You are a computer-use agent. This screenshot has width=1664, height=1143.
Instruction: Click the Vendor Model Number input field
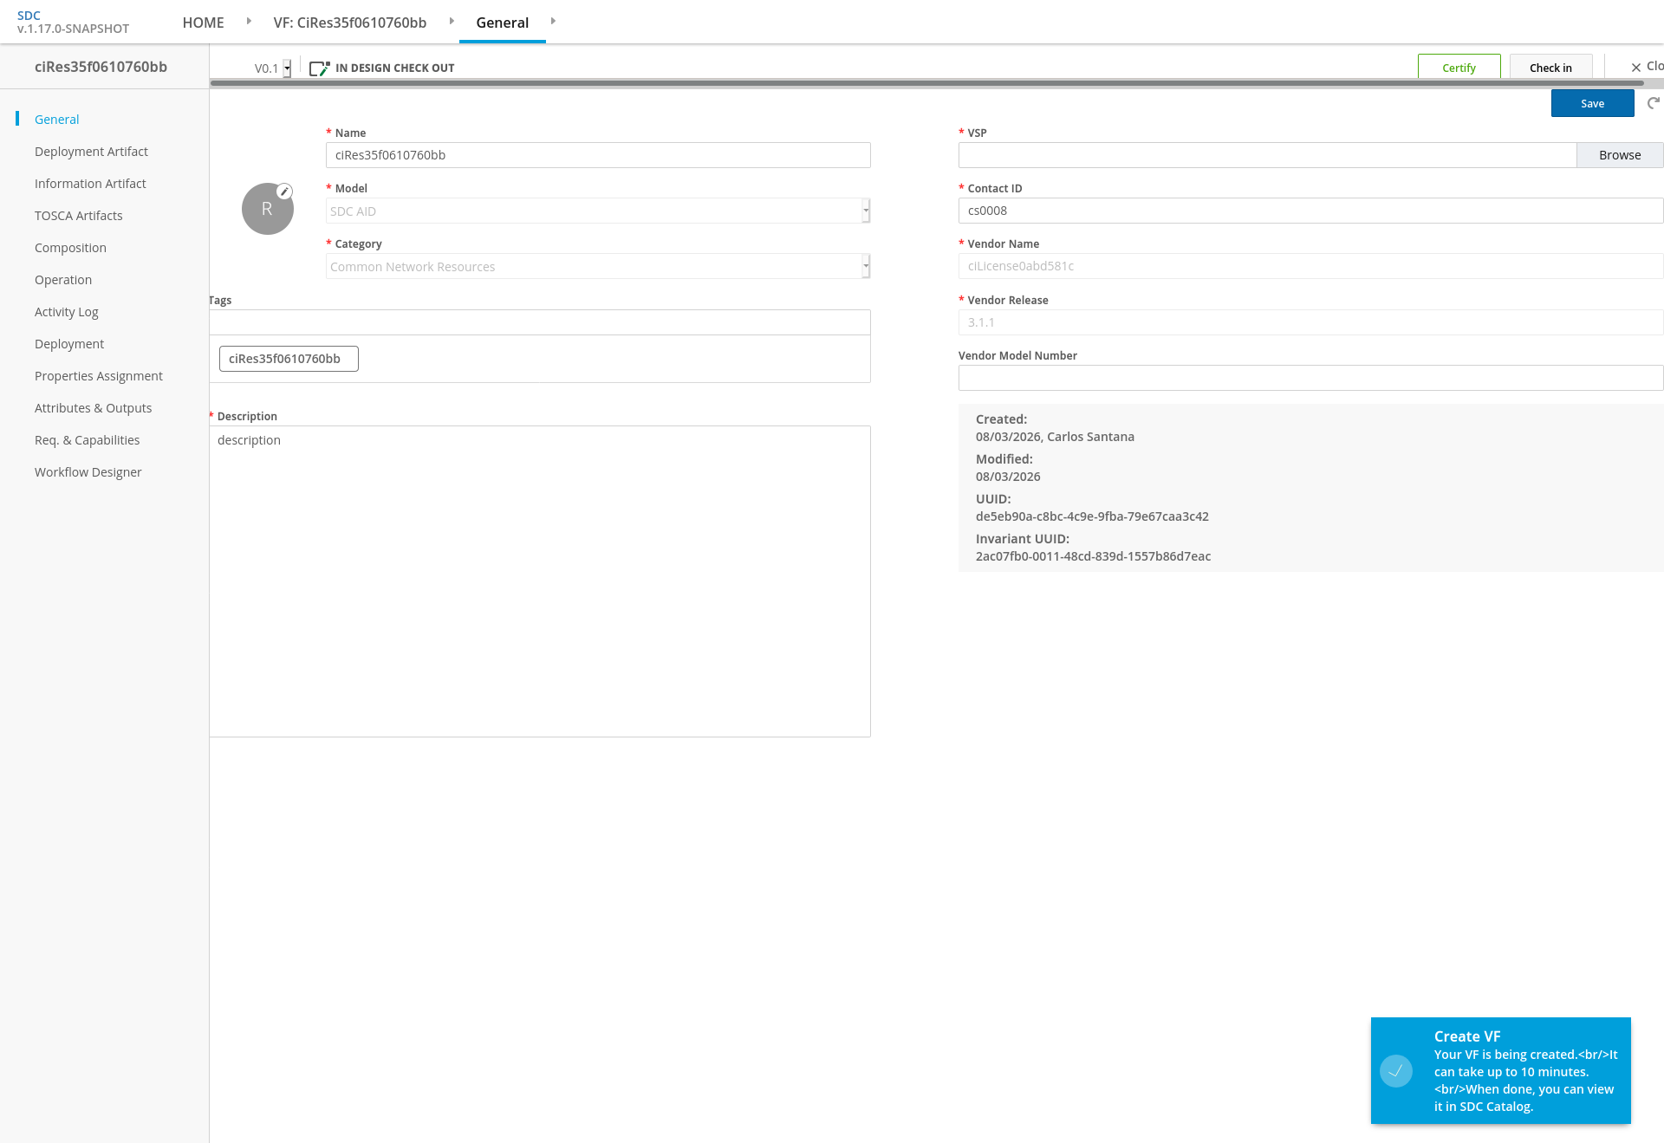1310,378
